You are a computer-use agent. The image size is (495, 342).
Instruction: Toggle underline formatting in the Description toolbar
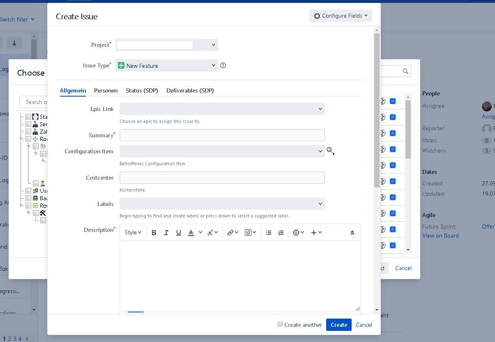click(x=179, y=233)
